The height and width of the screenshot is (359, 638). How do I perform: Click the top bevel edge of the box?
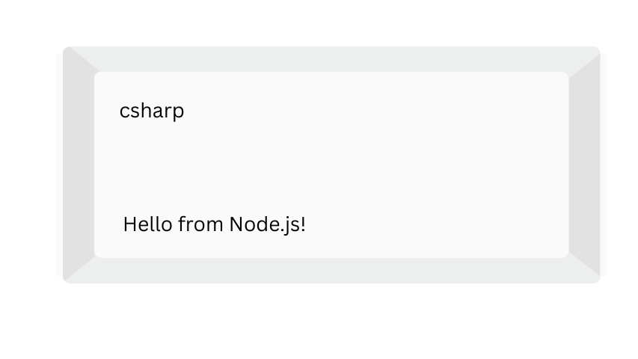(331, 59)
